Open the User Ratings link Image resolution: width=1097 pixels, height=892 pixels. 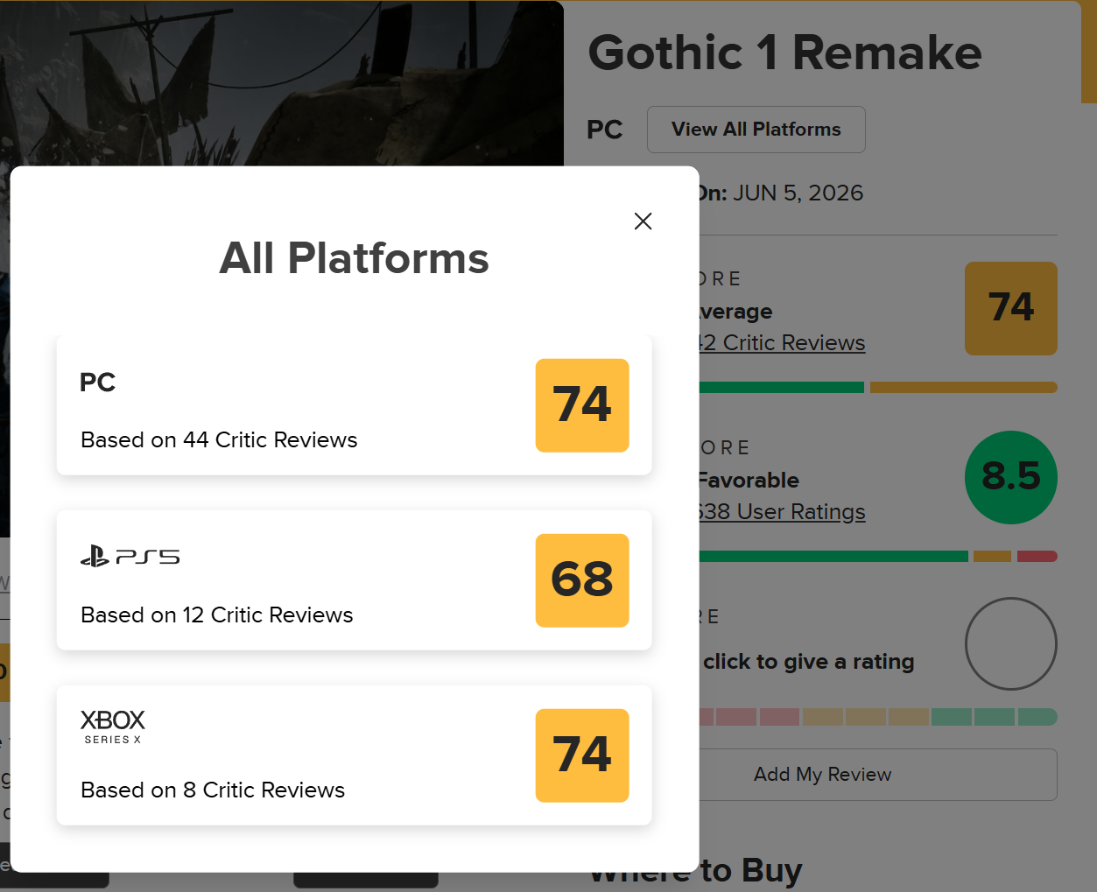pyautogui.click(x=783, y=511)
